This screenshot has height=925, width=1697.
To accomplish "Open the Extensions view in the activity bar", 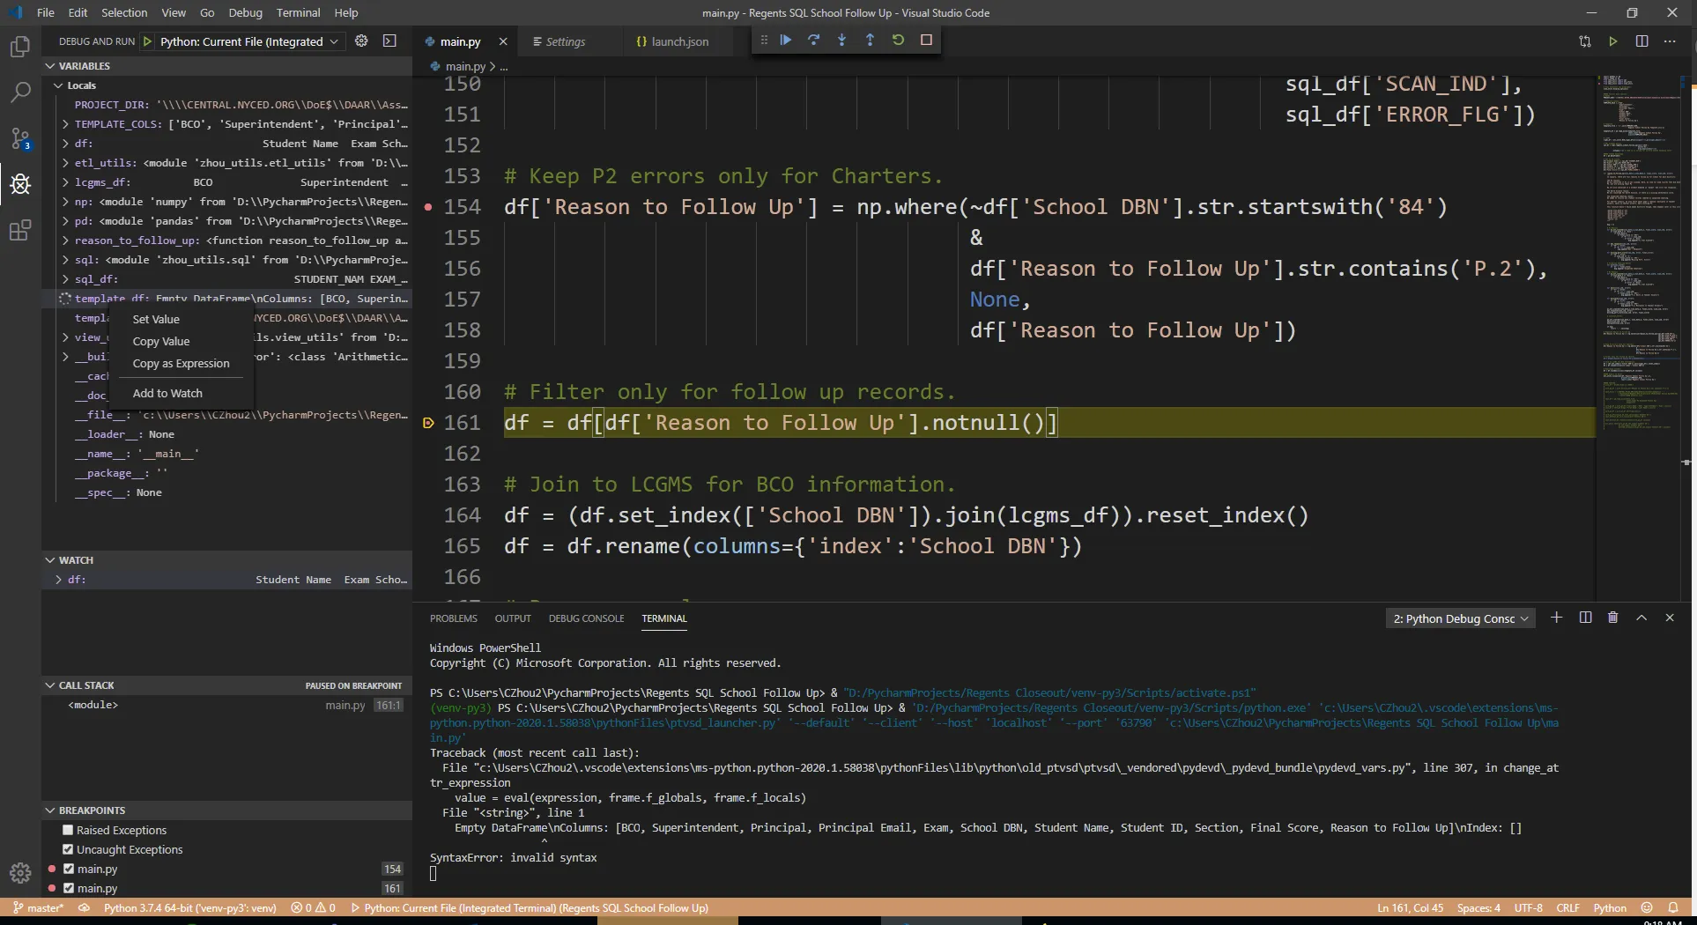I will pyautogui.click(x=20, y=231).
